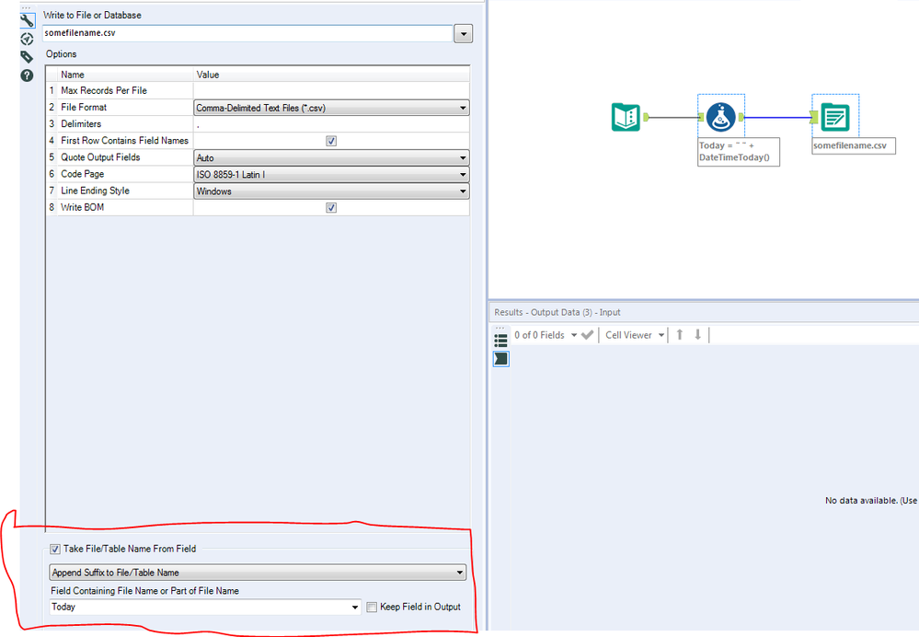Open the Cell Viewer dropdown
919x637 pixels.
click(661, 335)
